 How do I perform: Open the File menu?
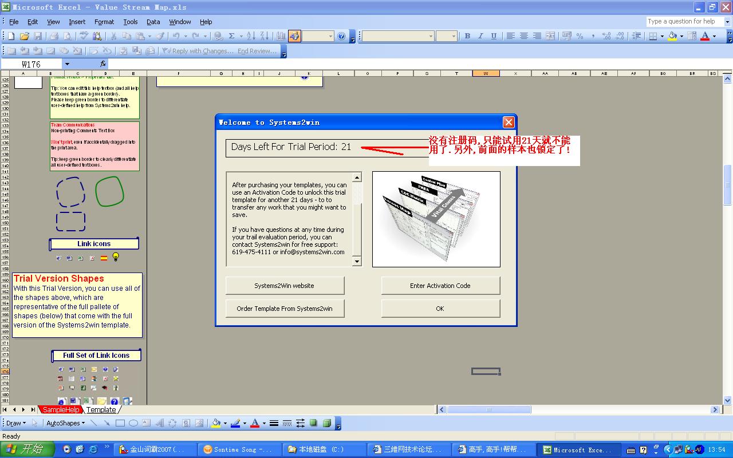pyautogui.click(x=14, y=22)
